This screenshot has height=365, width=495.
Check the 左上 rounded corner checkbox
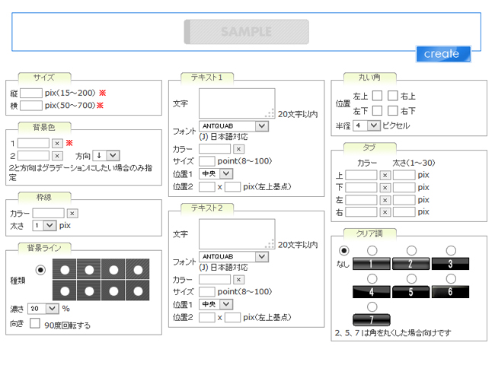point(377,96)
